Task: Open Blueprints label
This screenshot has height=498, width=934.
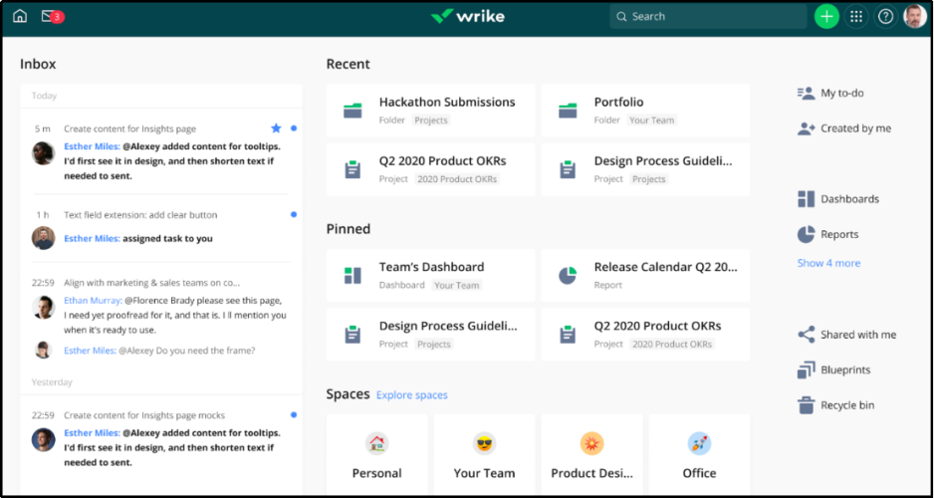Action: click(x=845, y=370)
